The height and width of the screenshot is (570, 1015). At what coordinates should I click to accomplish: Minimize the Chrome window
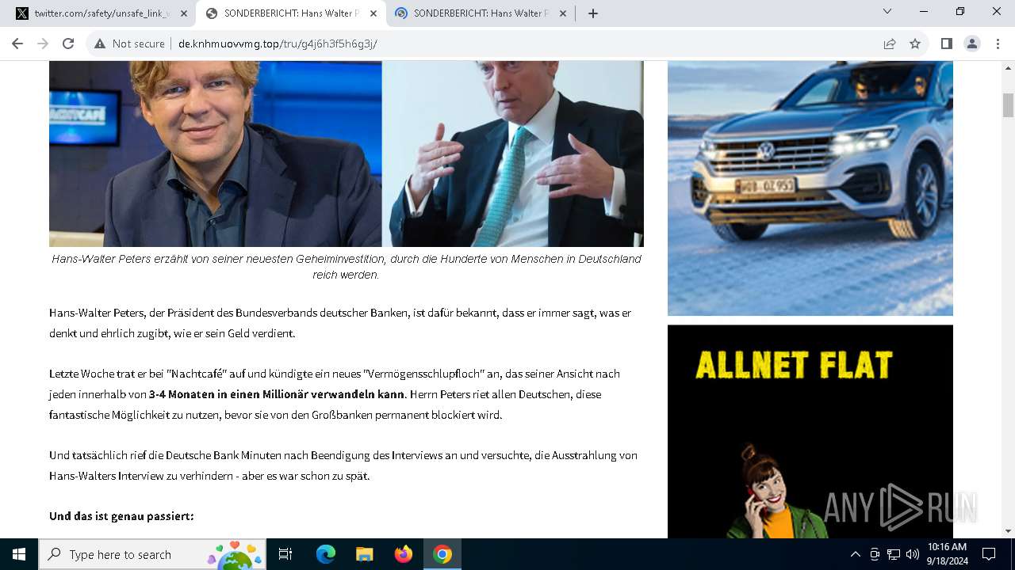[924, 11]
